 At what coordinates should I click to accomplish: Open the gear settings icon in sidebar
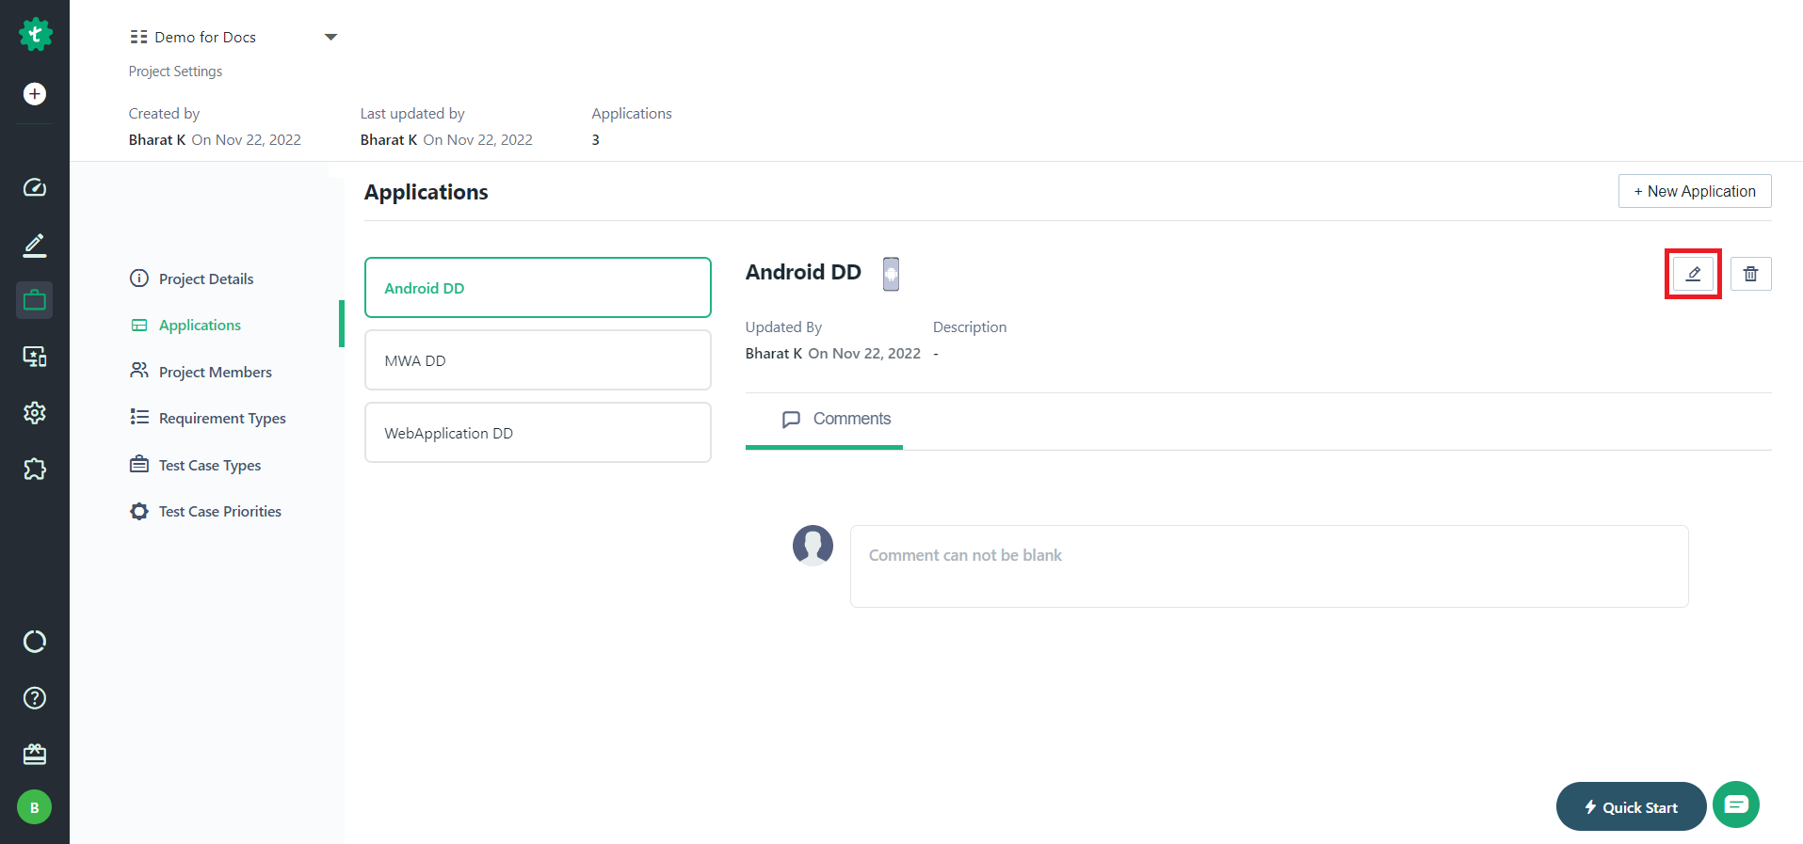click(35, 413)
